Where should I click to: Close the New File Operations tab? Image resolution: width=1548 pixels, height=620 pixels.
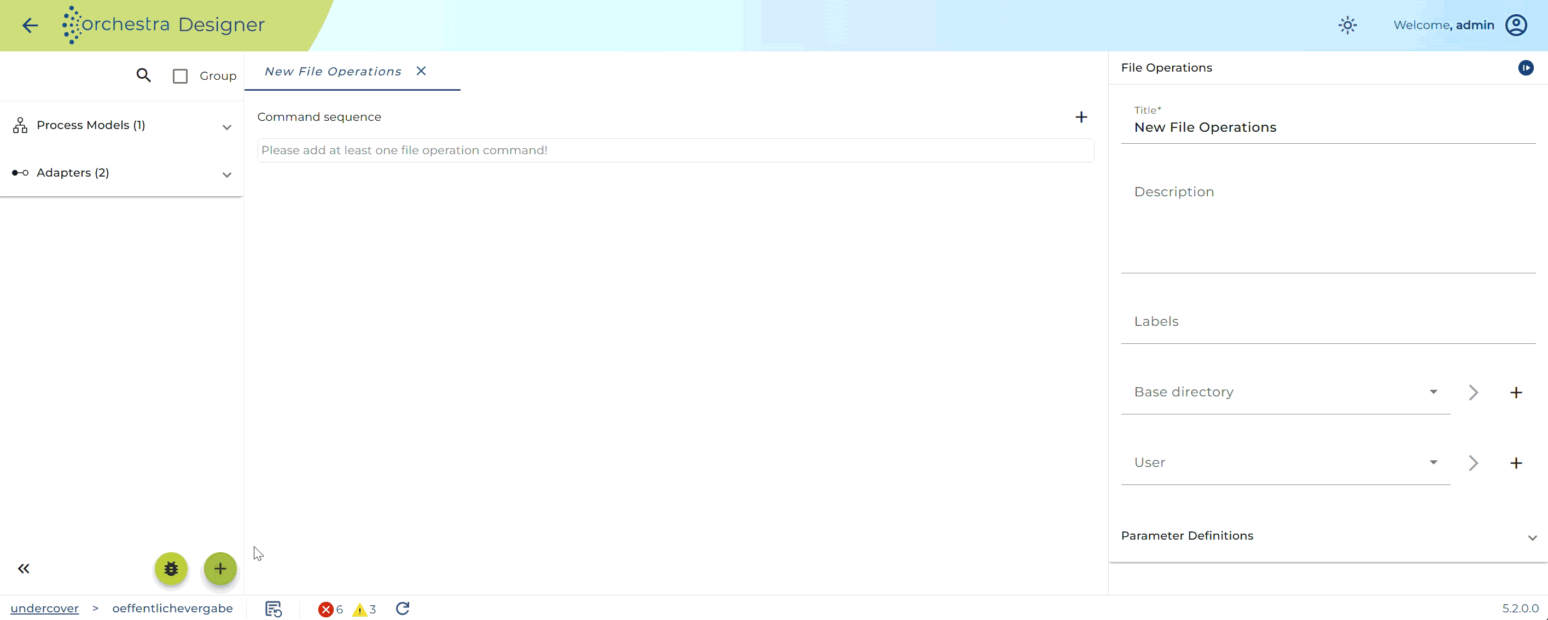coord(421,71)
